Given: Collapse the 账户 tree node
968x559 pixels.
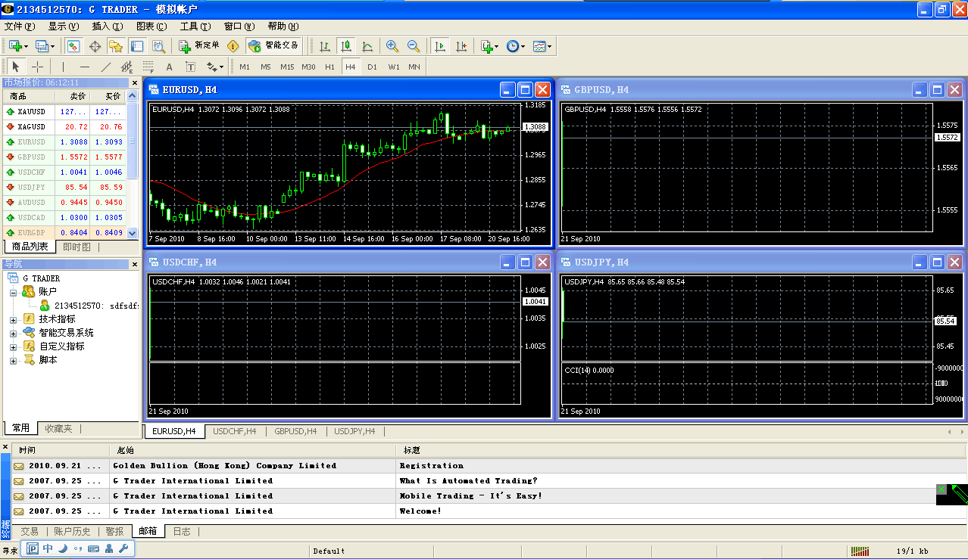Looking at the screenshot, I should (13, 292).
